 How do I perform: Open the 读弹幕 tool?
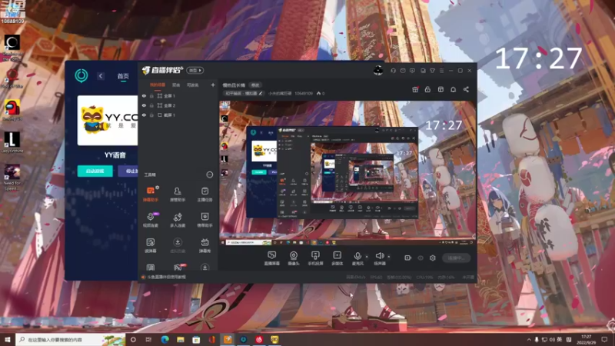pos(151,245)
